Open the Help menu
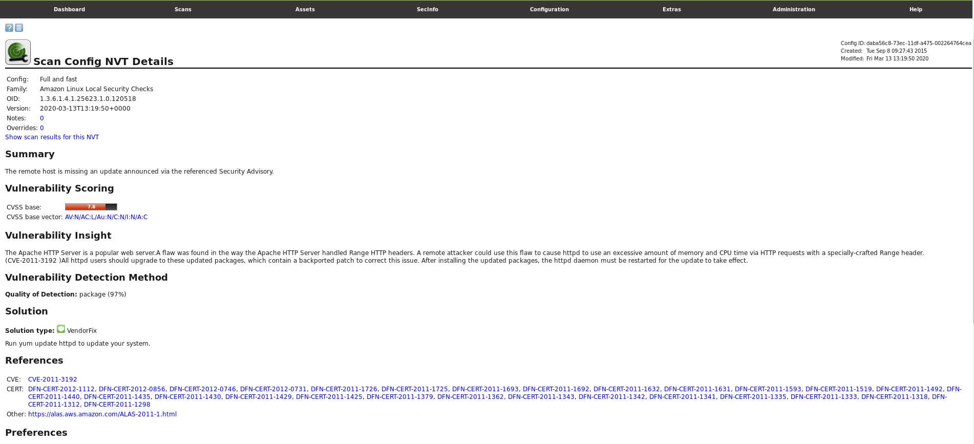 click(x=916, y=9)
